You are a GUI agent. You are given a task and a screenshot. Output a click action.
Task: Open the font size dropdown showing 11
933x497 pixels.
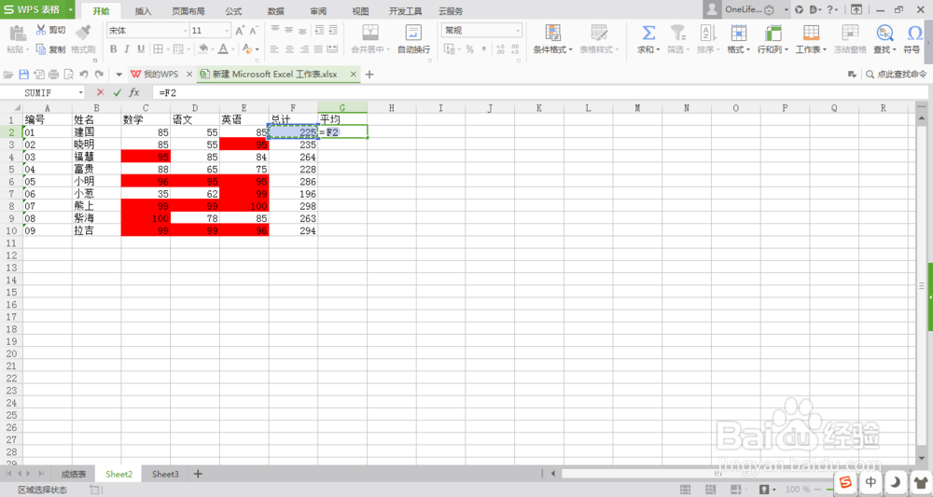pyautogui.click(x=227, y=31)
